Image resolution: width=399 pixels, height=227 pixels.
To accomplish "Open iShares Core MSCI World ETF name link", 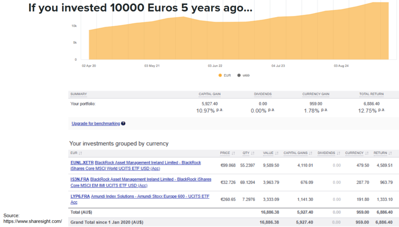I will pos(136,166).
